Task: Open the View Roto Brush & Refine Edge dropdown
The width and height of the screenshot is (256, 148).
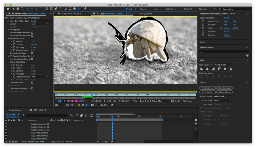Action: (x=154, y=101)
